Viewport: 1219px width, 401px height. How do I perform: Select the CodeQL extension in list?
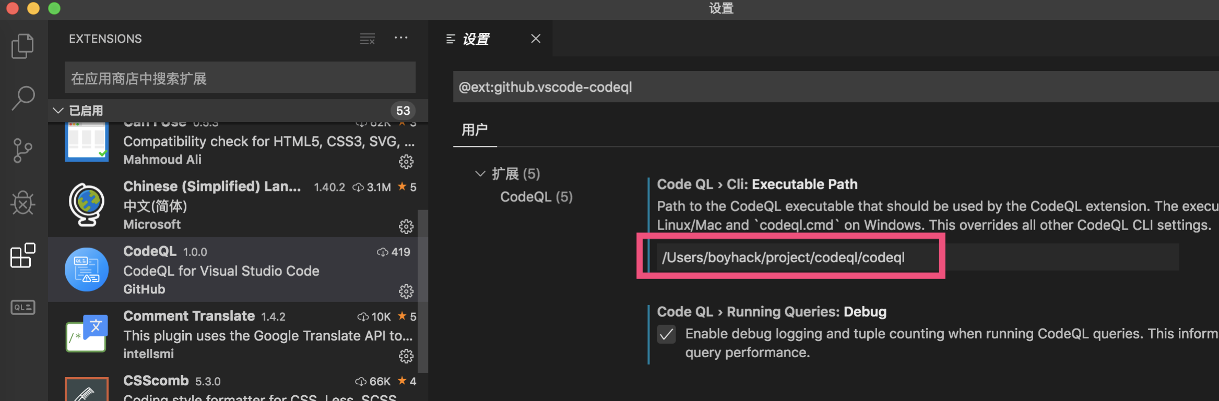(238, 270)
